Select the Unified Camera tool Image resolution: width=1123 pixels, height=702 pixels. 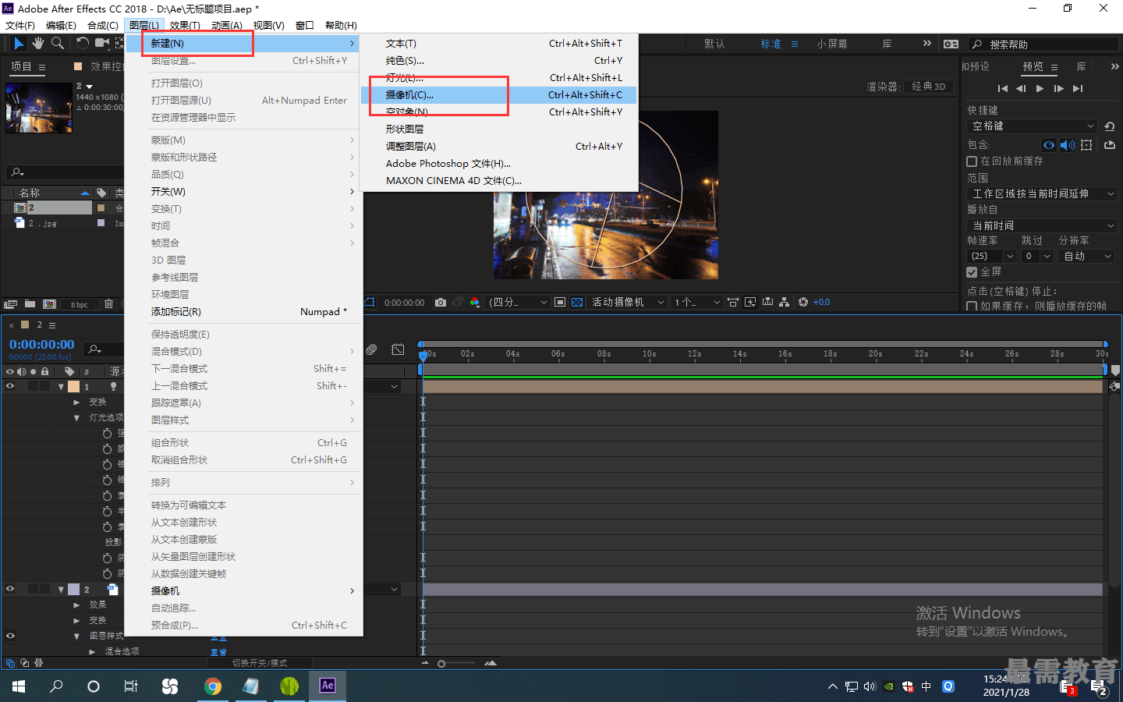(x=101, y=44)
